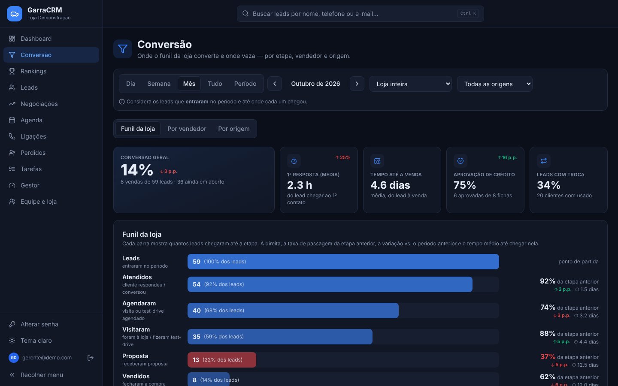Viewport: 618px width, 386px height.
Task: Select Conversão in the sidebar menu
Action: (51, 55)
